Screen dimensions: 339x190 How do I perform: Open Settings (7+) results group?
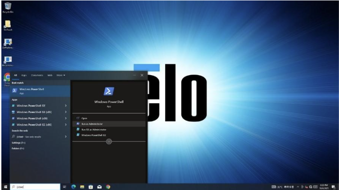[18, 143]
